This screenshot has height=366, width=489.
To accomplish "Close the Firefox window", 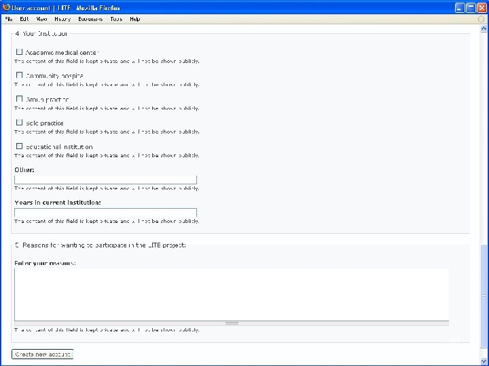I will tap(482, 8).
